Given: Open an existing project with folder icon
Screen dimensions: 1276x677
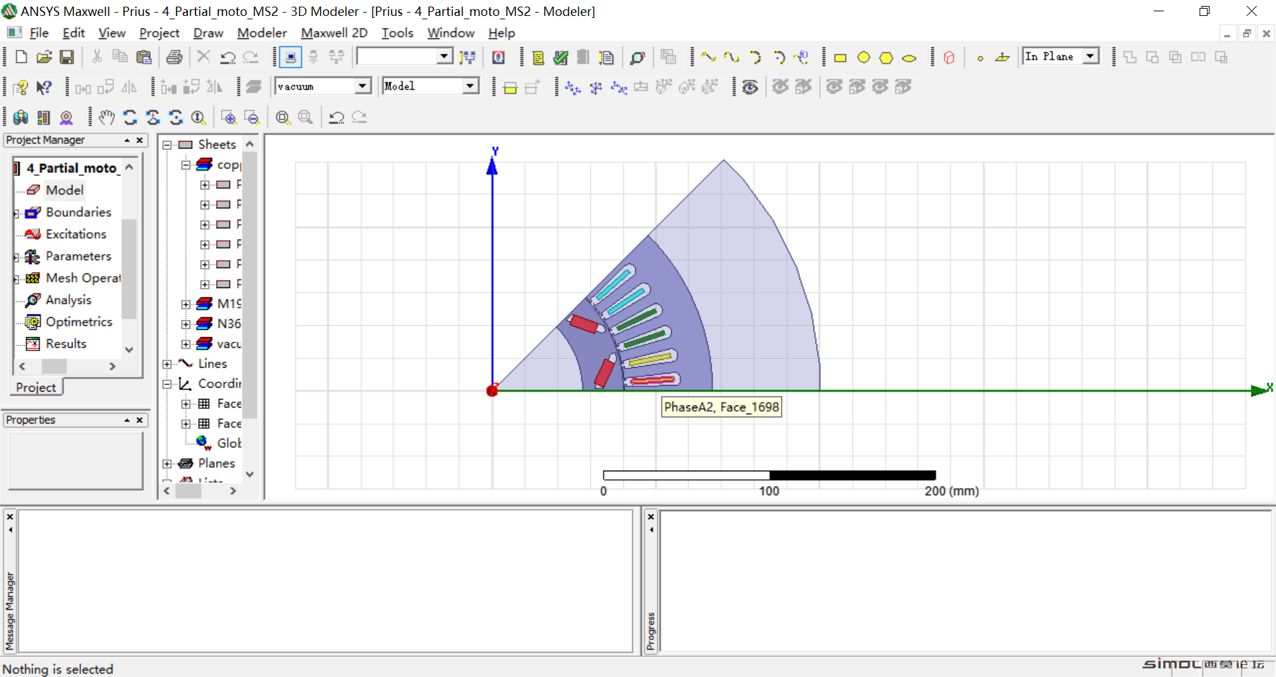Looking at the screenshot, I should click(x=44, y=57).
